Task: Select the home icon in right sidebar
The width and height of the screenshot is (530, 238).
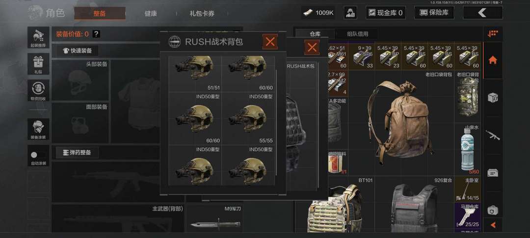Action: coord(493,61)
